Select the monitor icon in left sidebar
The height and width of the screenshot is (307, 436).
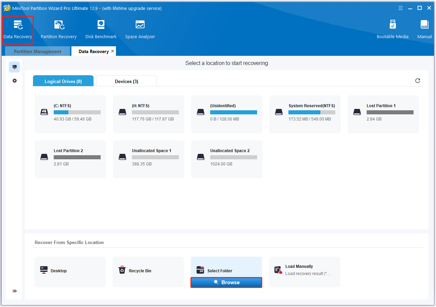14,67
